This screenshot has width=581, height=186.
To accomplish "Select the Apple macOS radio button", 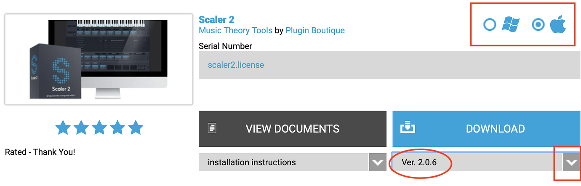I will tap(538, 25).
